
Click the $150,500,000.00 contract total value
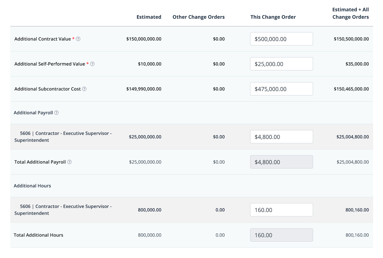coord(351,39)
